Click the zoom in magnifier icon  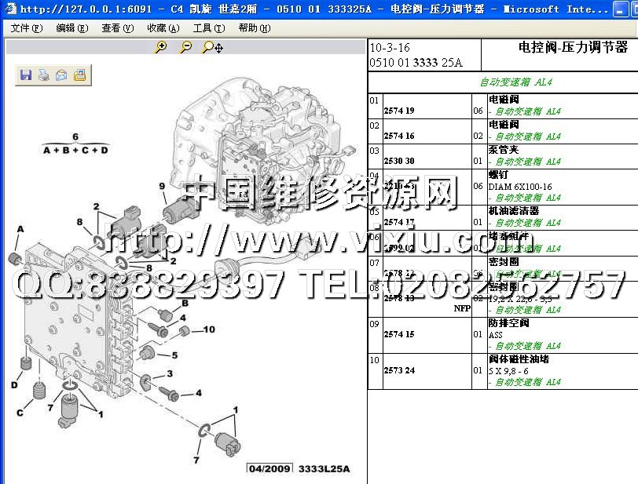(x=161, y=47)
